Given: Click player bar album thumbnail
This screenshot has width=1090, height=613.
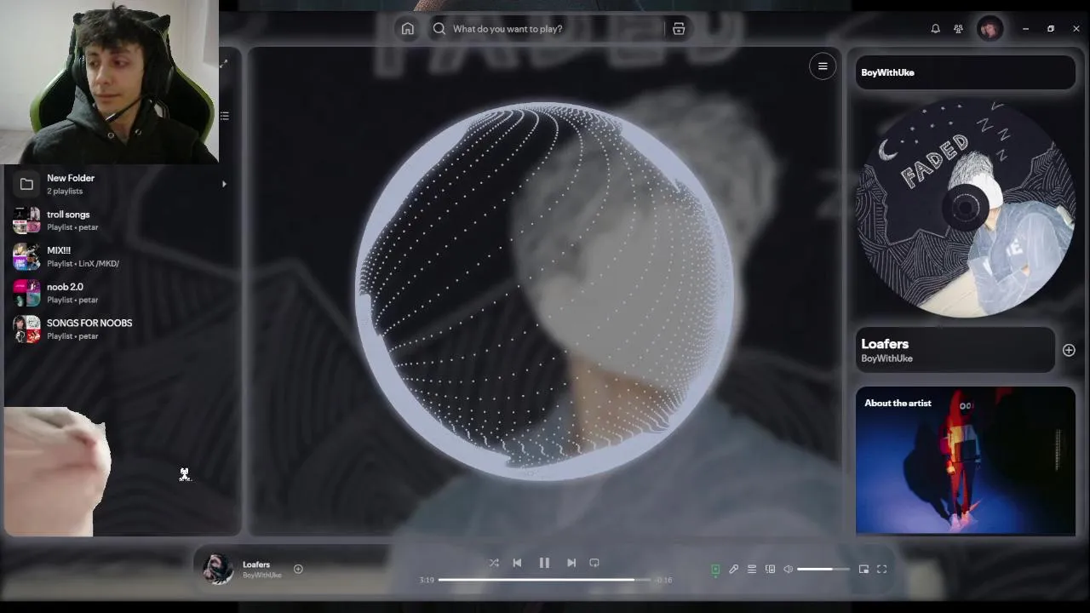Looking at the screenshot, I should coord(218,569).
